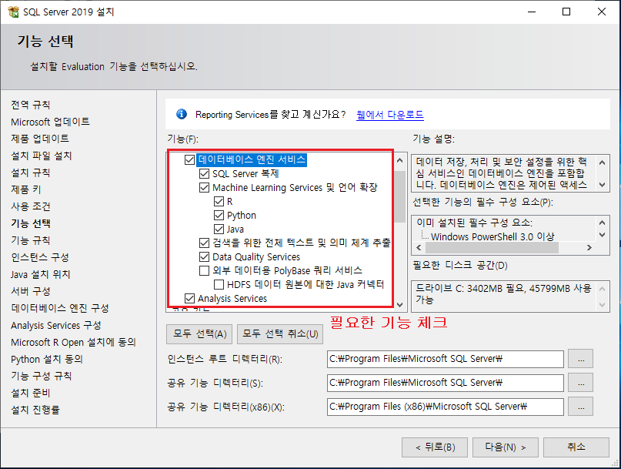This screenshot has width=621, height=469.
Task: Click the SQL Server setup title bar icon
Action: (x=13, y=12)
